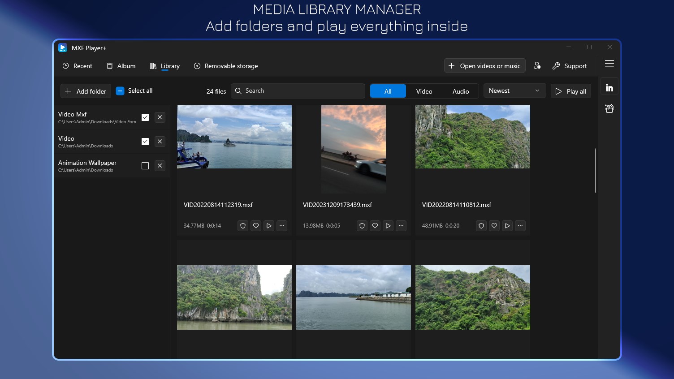Open more options for VID20220814110812.mxf

tap(520, 226)
